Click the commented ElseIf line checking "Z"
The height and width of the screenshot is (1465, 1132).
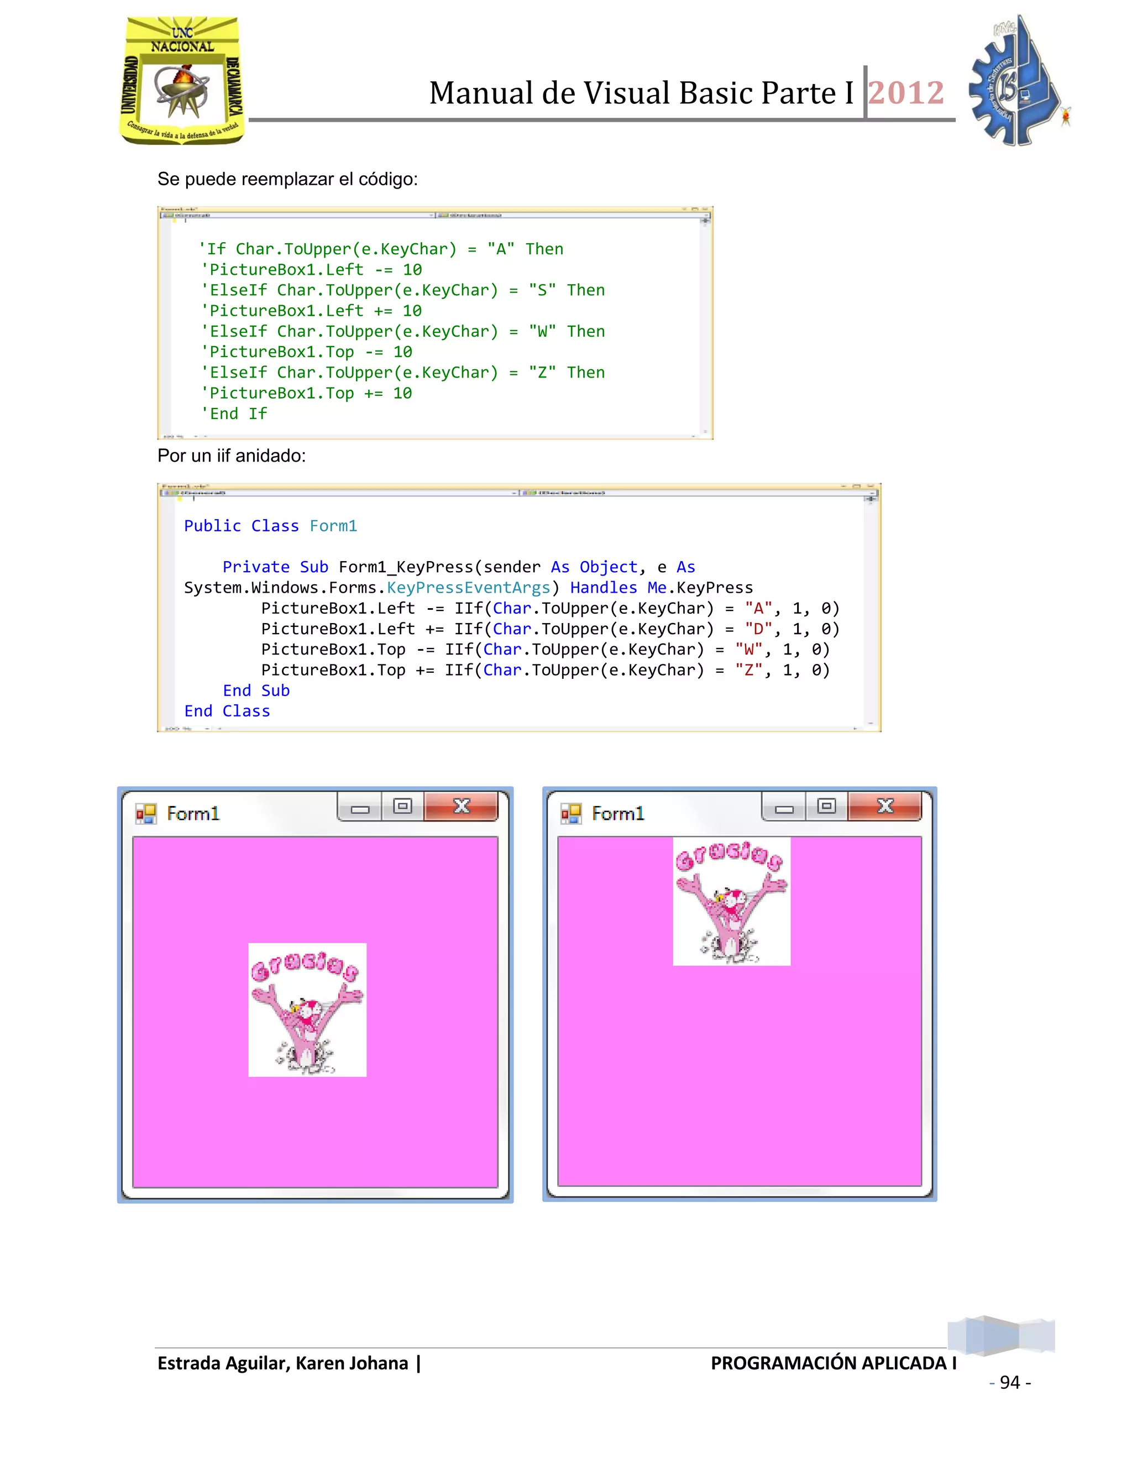click(x=402, y=372)
